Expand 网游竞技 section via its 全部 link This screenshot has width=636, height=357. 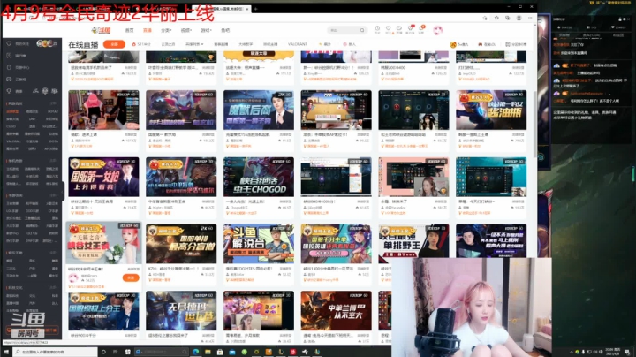pyautogui.click(x=54, y=104)
